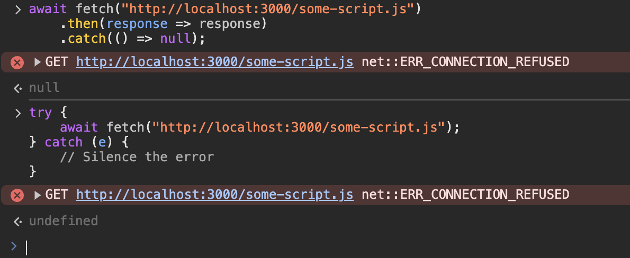Click the null result output

point(44,88)
